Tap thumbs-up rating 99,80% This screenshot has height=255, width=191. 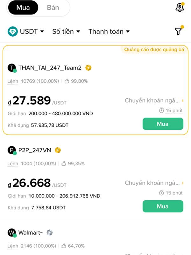click(x=76, y=81)
